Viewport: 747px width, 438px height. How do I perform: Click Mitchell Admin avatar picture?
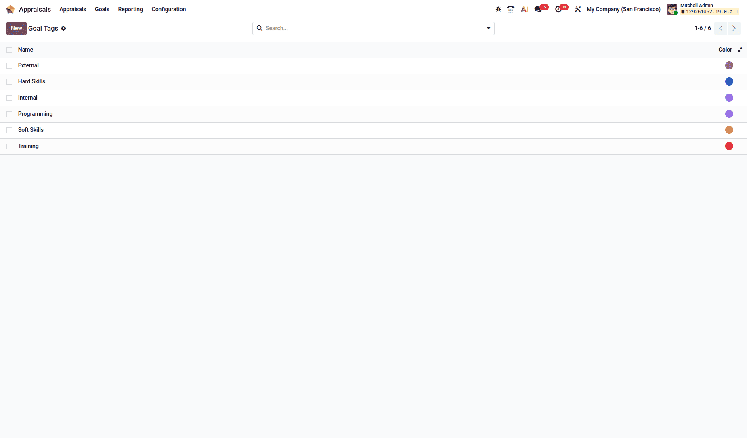(x=672, y=9)
